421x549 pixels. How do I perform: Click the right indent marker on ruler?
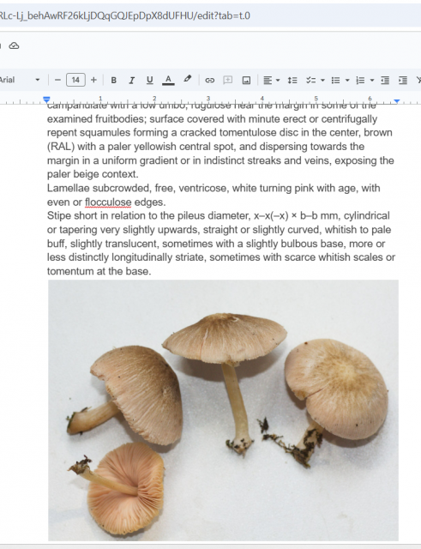point(396,101)
